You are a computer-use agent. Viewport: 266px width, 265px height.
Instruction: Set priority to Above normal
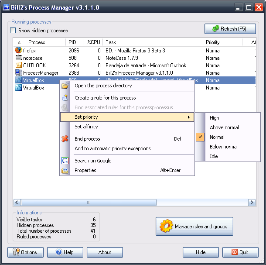[x=228, y=127]
